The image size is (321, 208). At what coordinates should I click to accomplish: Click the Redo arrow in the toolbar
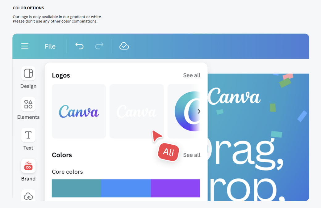point(99,46)
